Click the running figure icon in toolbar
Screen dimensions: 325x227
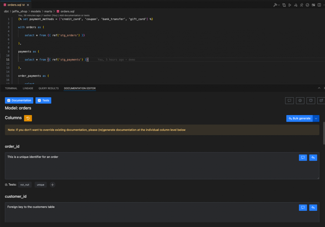302,5
